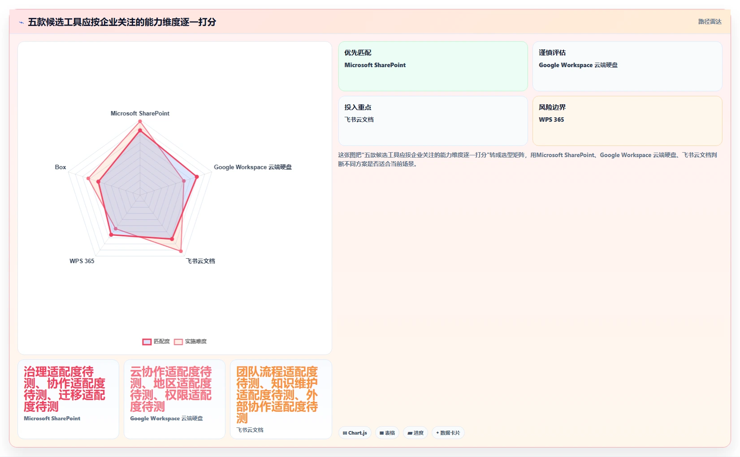
Task: Click the 匹配度 legend color box
Action: (147, 342)
